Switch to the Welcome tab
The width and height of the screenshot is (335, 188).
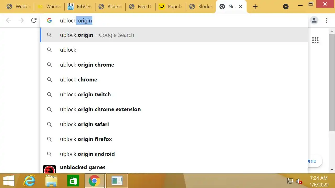coord(19,7)
